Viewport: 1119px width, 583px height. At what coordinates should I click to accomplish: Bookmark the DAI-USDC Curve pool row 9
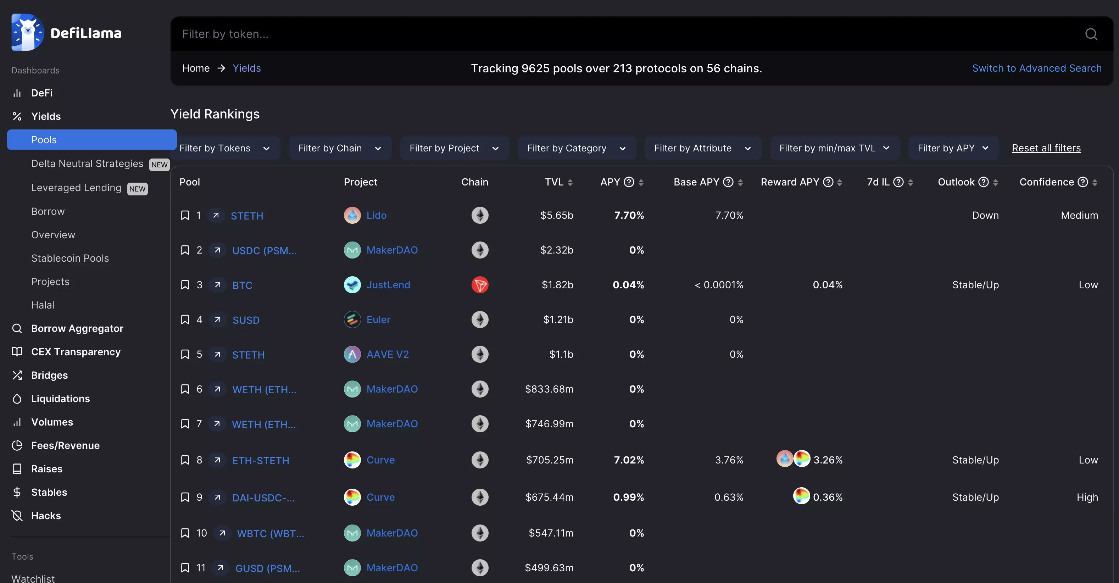coord(185,498)
